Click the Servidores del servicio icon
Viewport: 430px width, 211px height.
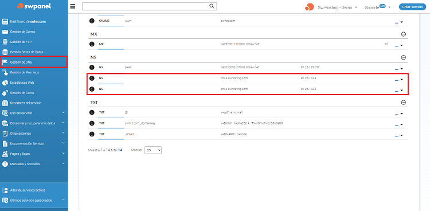pos(5,103)
